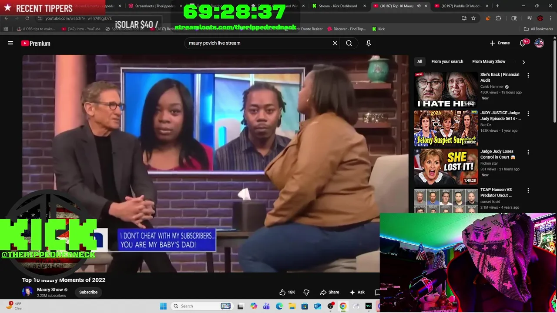Select From your search chip
This screenshot has height=313, width=557.
click(447, 61)
